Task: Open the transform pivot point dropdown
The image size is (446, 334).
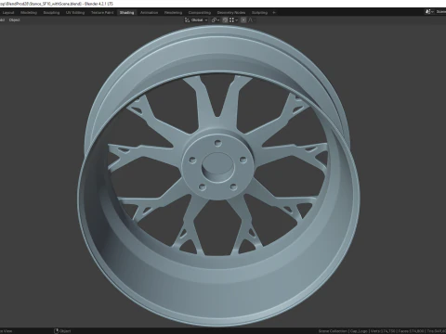Action: click(216, 20)
